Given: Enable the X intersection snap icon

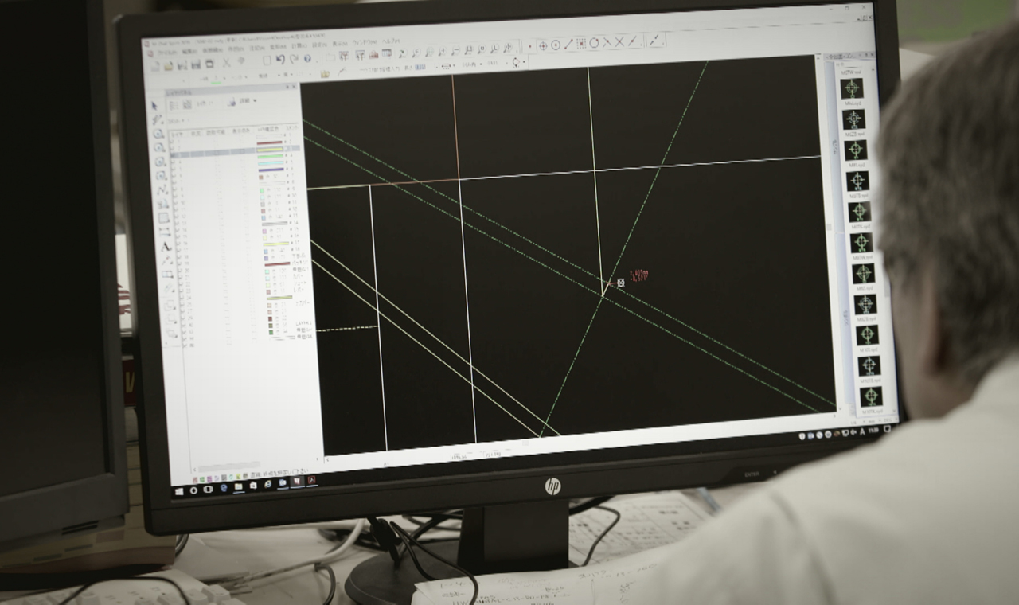Looking at the screenshot, I should [619, 41].
